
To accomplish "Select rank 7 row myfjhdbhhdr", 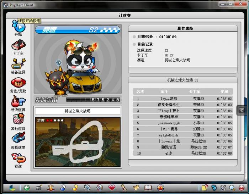I will [183, 135].
